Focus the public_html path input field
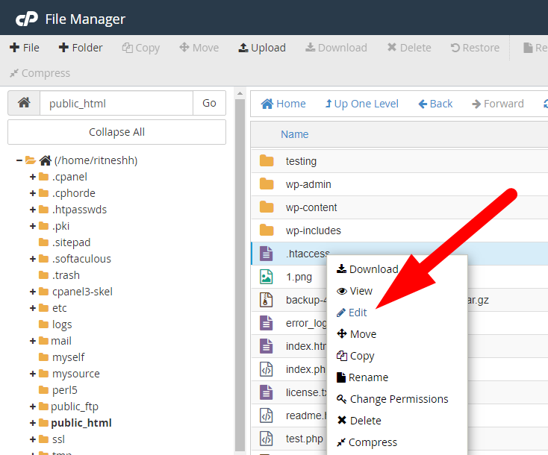 (116, 103)
